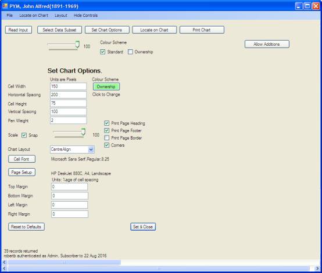Image resolution: width=322 pixels, height=273 pixels.
Task: Open Locate on Chart menu item
Action: [34, 16]
